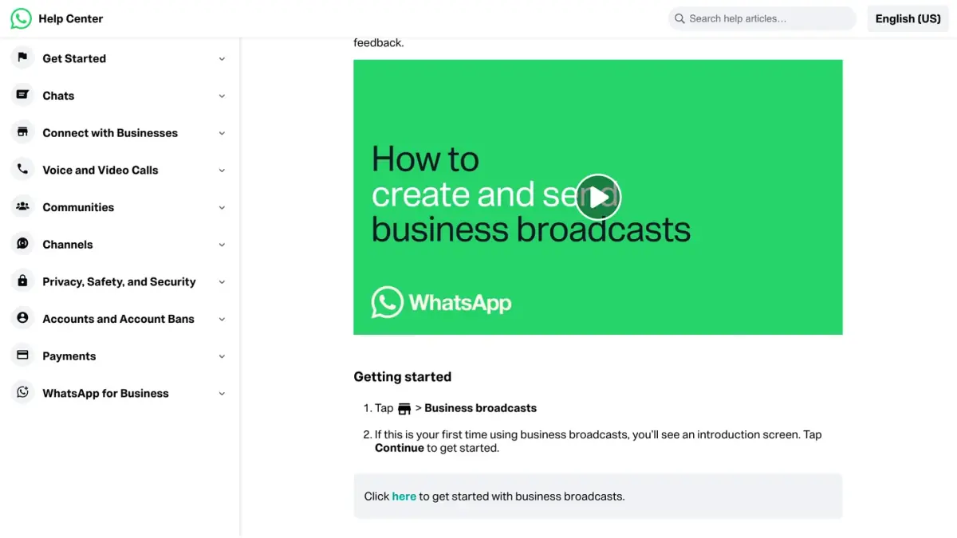This screenshot has height=538, width=957.
Task: Click the 'here' link for business broadcasts
Action: point(404,496)
